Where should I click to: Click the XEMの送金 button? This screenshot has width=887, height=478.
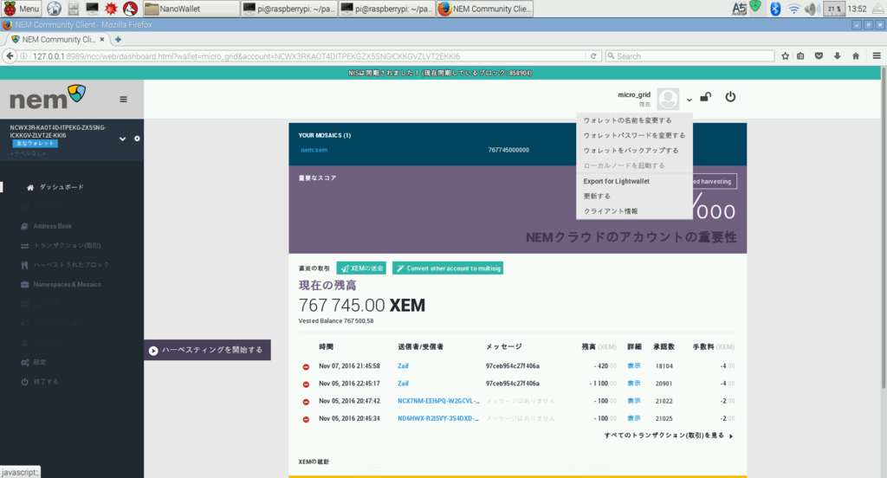coord(361,268)
